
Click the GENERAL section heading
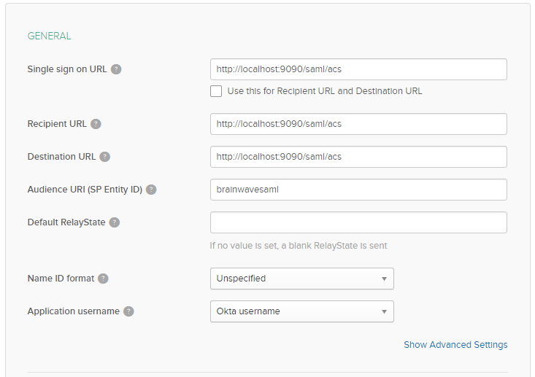(x=49, y=36)
